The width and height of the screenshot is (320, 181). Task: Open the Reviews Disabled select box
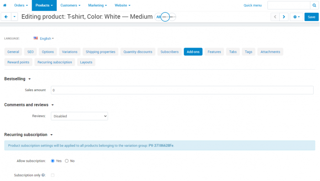80,116
